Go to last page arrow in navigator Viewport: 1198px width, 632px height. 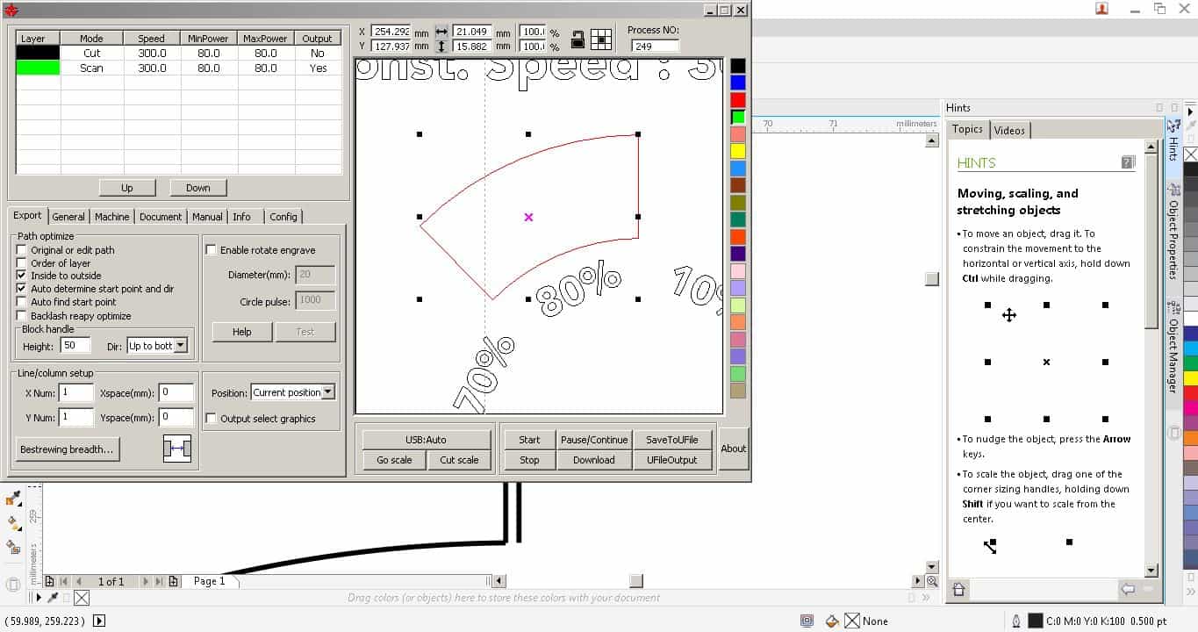point(159,581)
